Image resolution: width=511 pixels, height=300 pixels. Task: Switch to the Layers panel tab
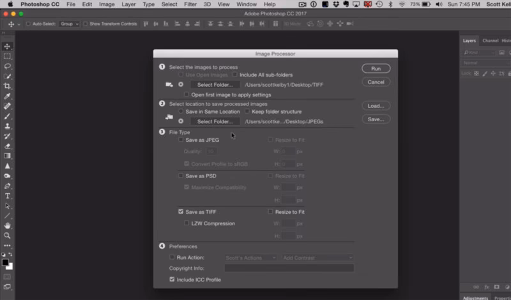pos(469,41)
